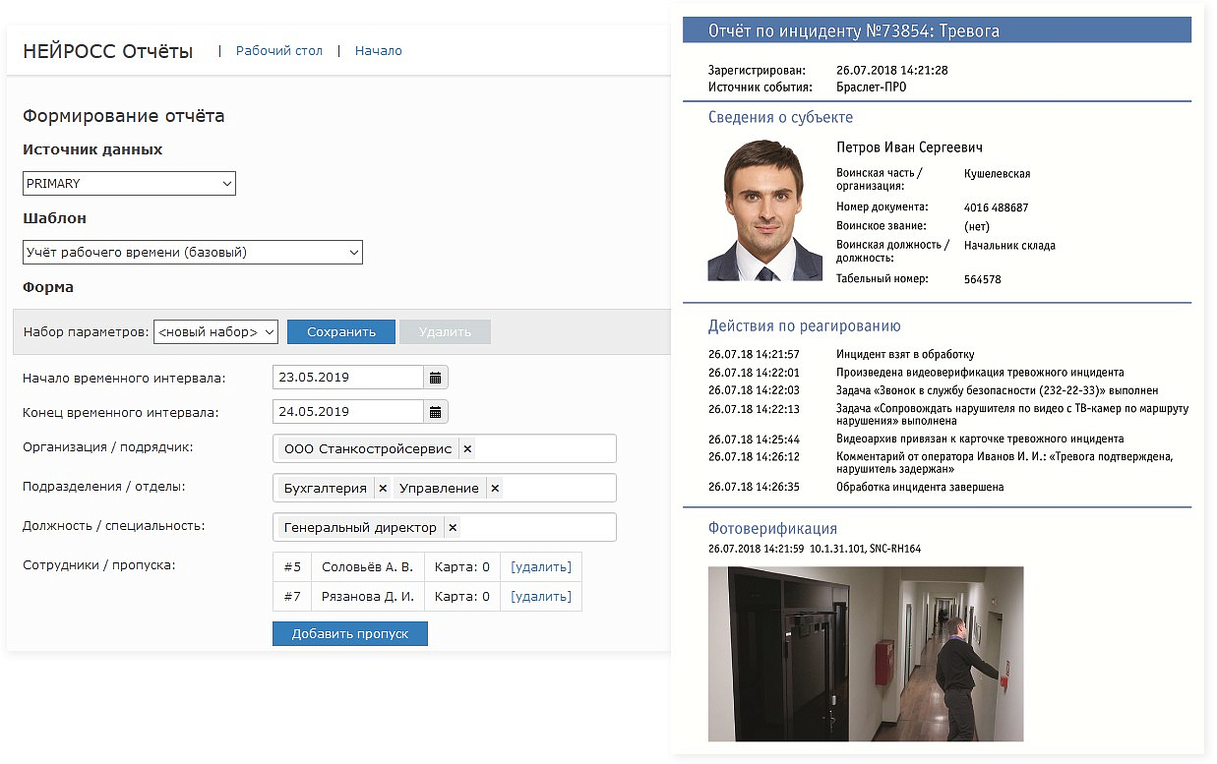1217x764 pixels.
Task: Select the end date input field
Action: [x=344, y=411]
